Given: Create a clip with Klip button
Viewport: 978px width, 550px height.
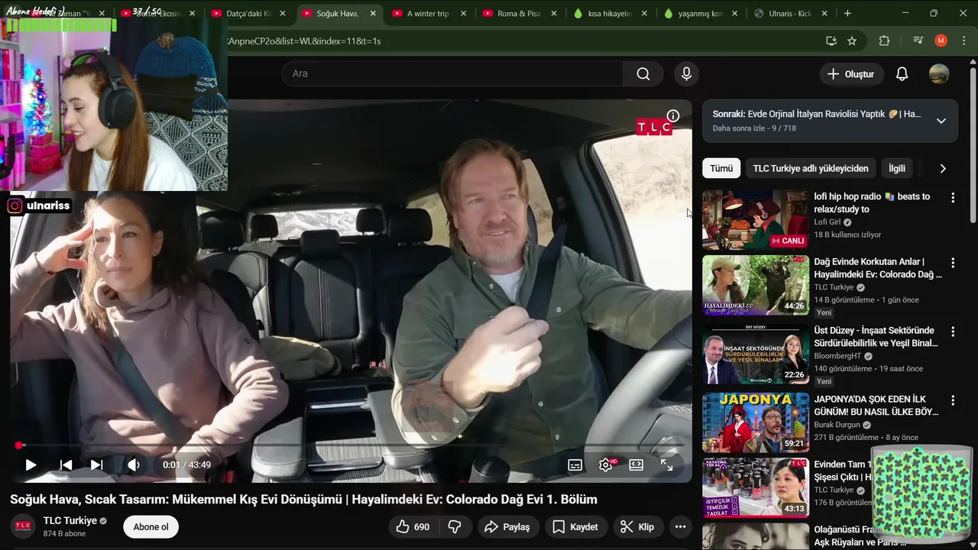Looking at the screenshot, I should 637,527.
